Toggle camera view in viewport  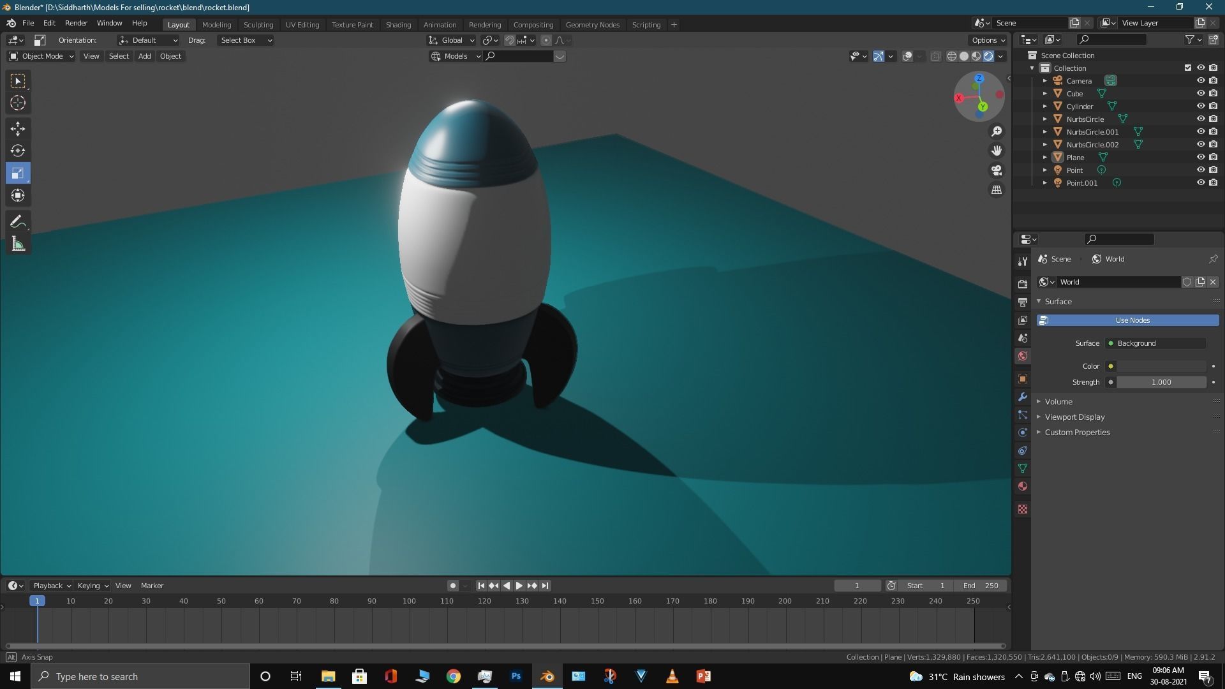[996, 170]
